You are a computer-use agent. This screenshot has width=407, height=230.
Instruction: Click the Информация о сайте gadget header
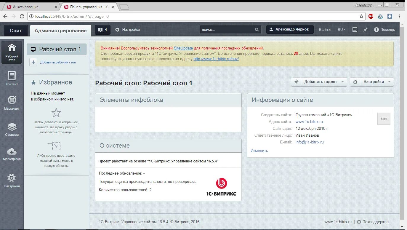tap(321, 100)
